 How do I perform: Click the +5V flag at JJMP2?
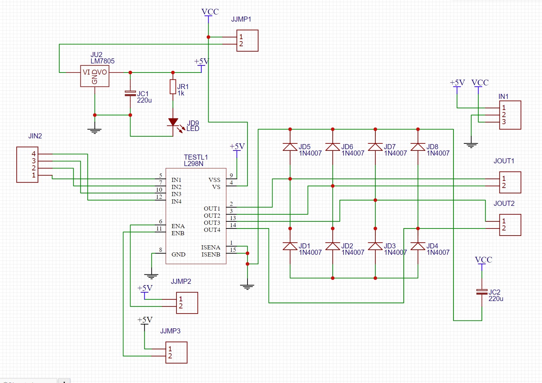145,292
